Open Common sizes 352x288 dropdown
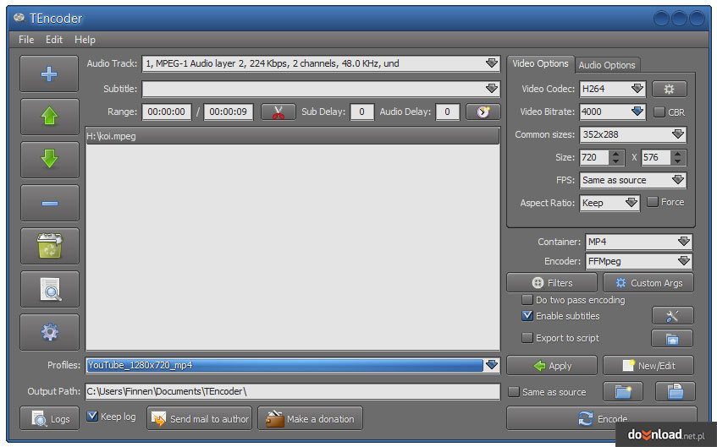Screen dimensions: 717x447 pyautogui.click(x=678, y=134)
